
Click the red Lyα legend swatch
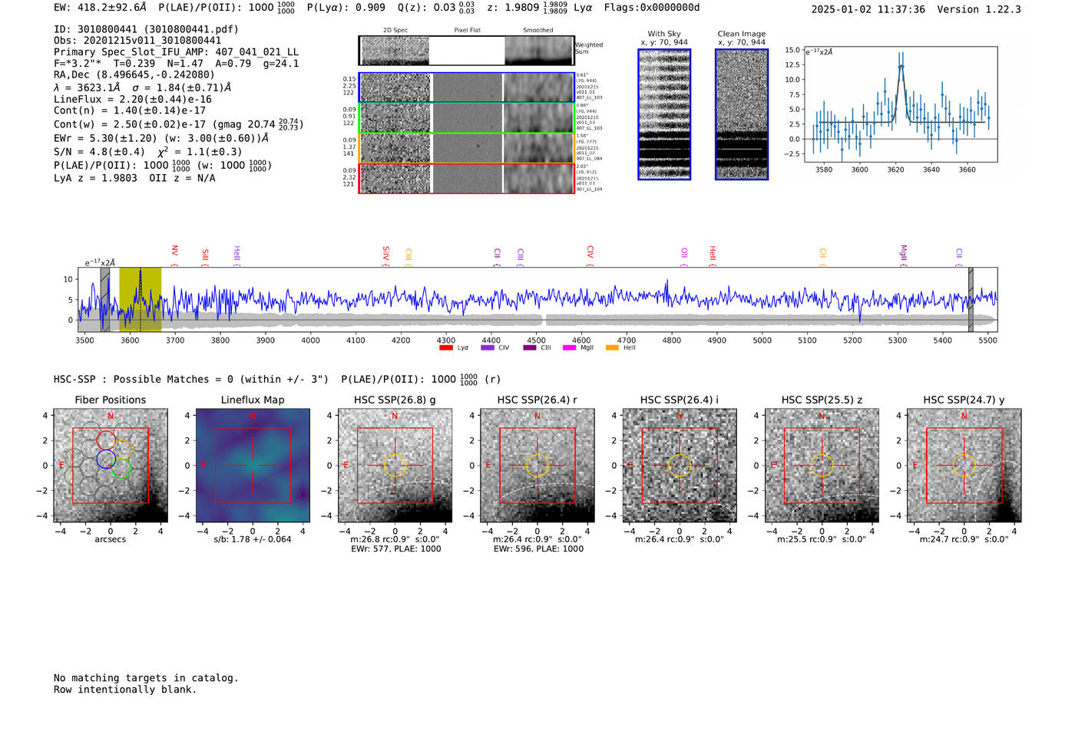click(x=445, y=348)
